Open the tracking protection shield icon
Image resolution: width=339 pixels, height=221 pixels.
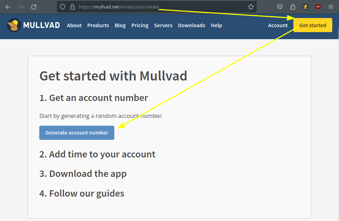[x=63, y=7]
